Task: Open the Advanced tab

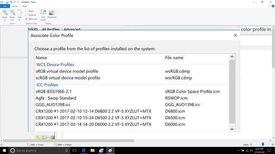Action: 72,29
